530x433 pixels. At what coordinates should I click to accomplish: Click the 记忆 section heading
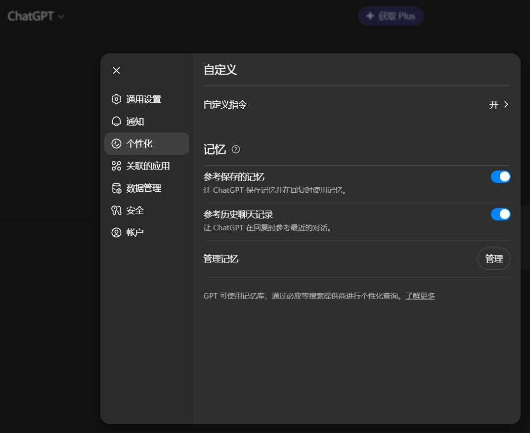(215, 149)
